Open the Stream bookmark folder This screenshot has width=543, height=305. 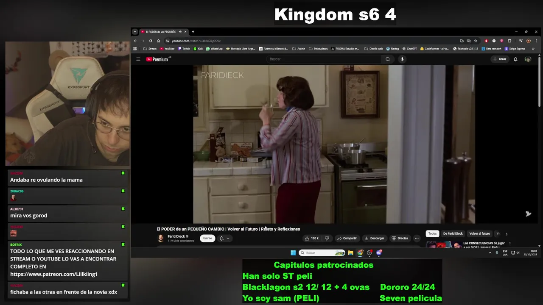[x=150, y=49]
